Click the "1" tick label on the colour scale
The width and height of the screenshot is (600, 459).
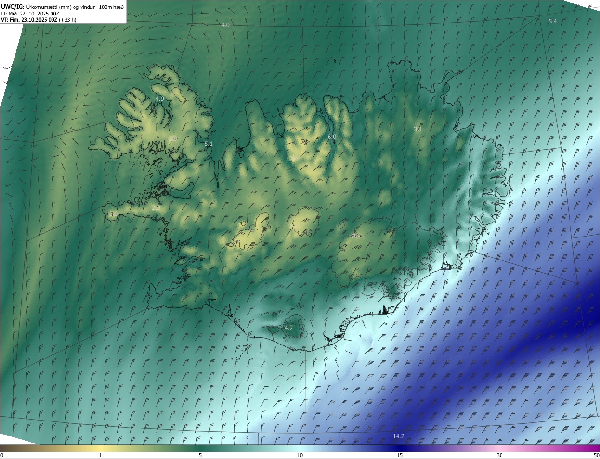click(100, 455)
